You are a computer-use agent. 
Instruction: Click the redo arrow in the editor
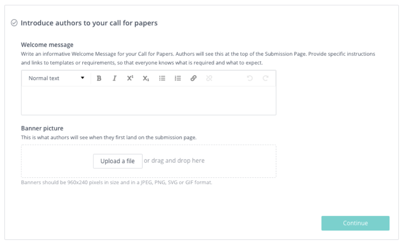(266, 78)
